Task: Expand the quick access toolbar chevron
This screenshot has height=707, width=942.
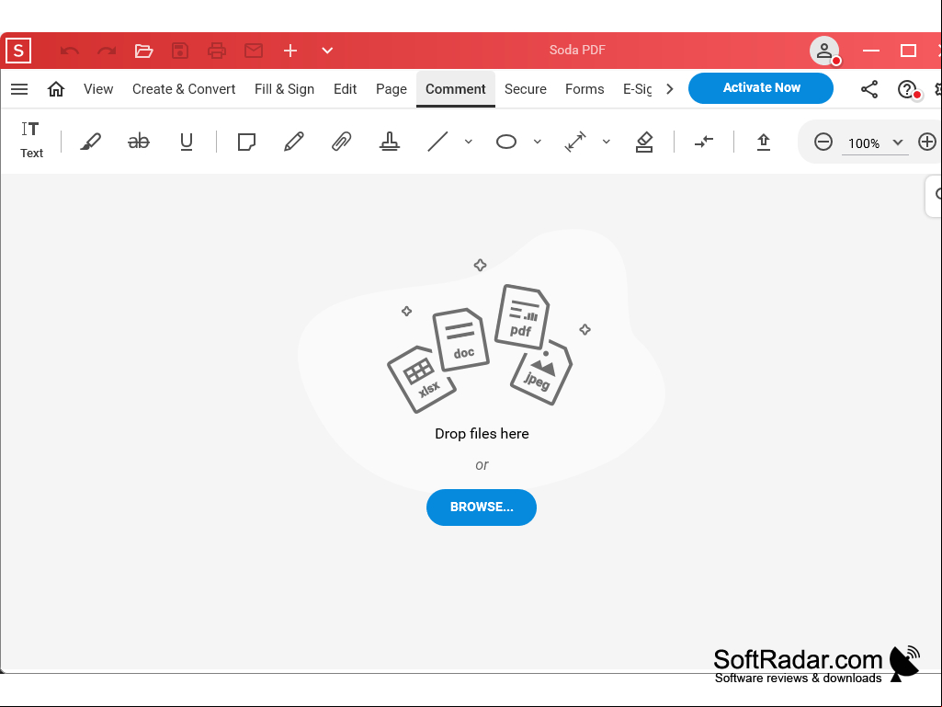Action: click(327, 51)
